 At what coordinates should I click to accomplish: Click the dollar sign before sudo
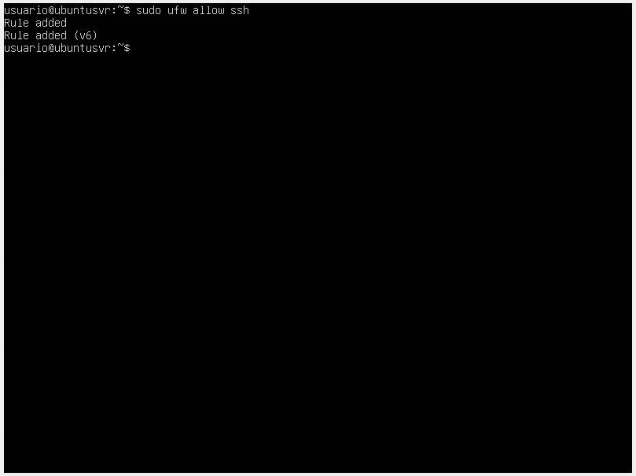pos(127,10)
